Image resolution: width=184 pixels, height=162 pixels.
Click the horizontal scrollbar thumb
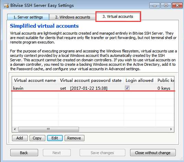tap(49, 129)
